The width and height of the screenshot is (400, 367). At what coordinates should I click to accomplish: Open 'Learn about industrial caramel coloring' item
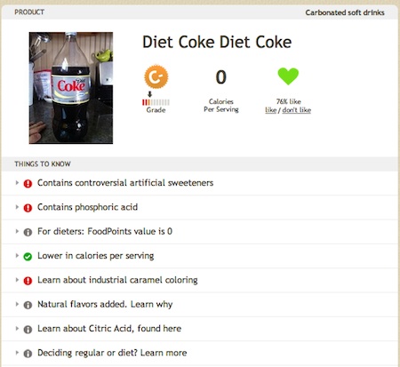(x=117, y=280)
